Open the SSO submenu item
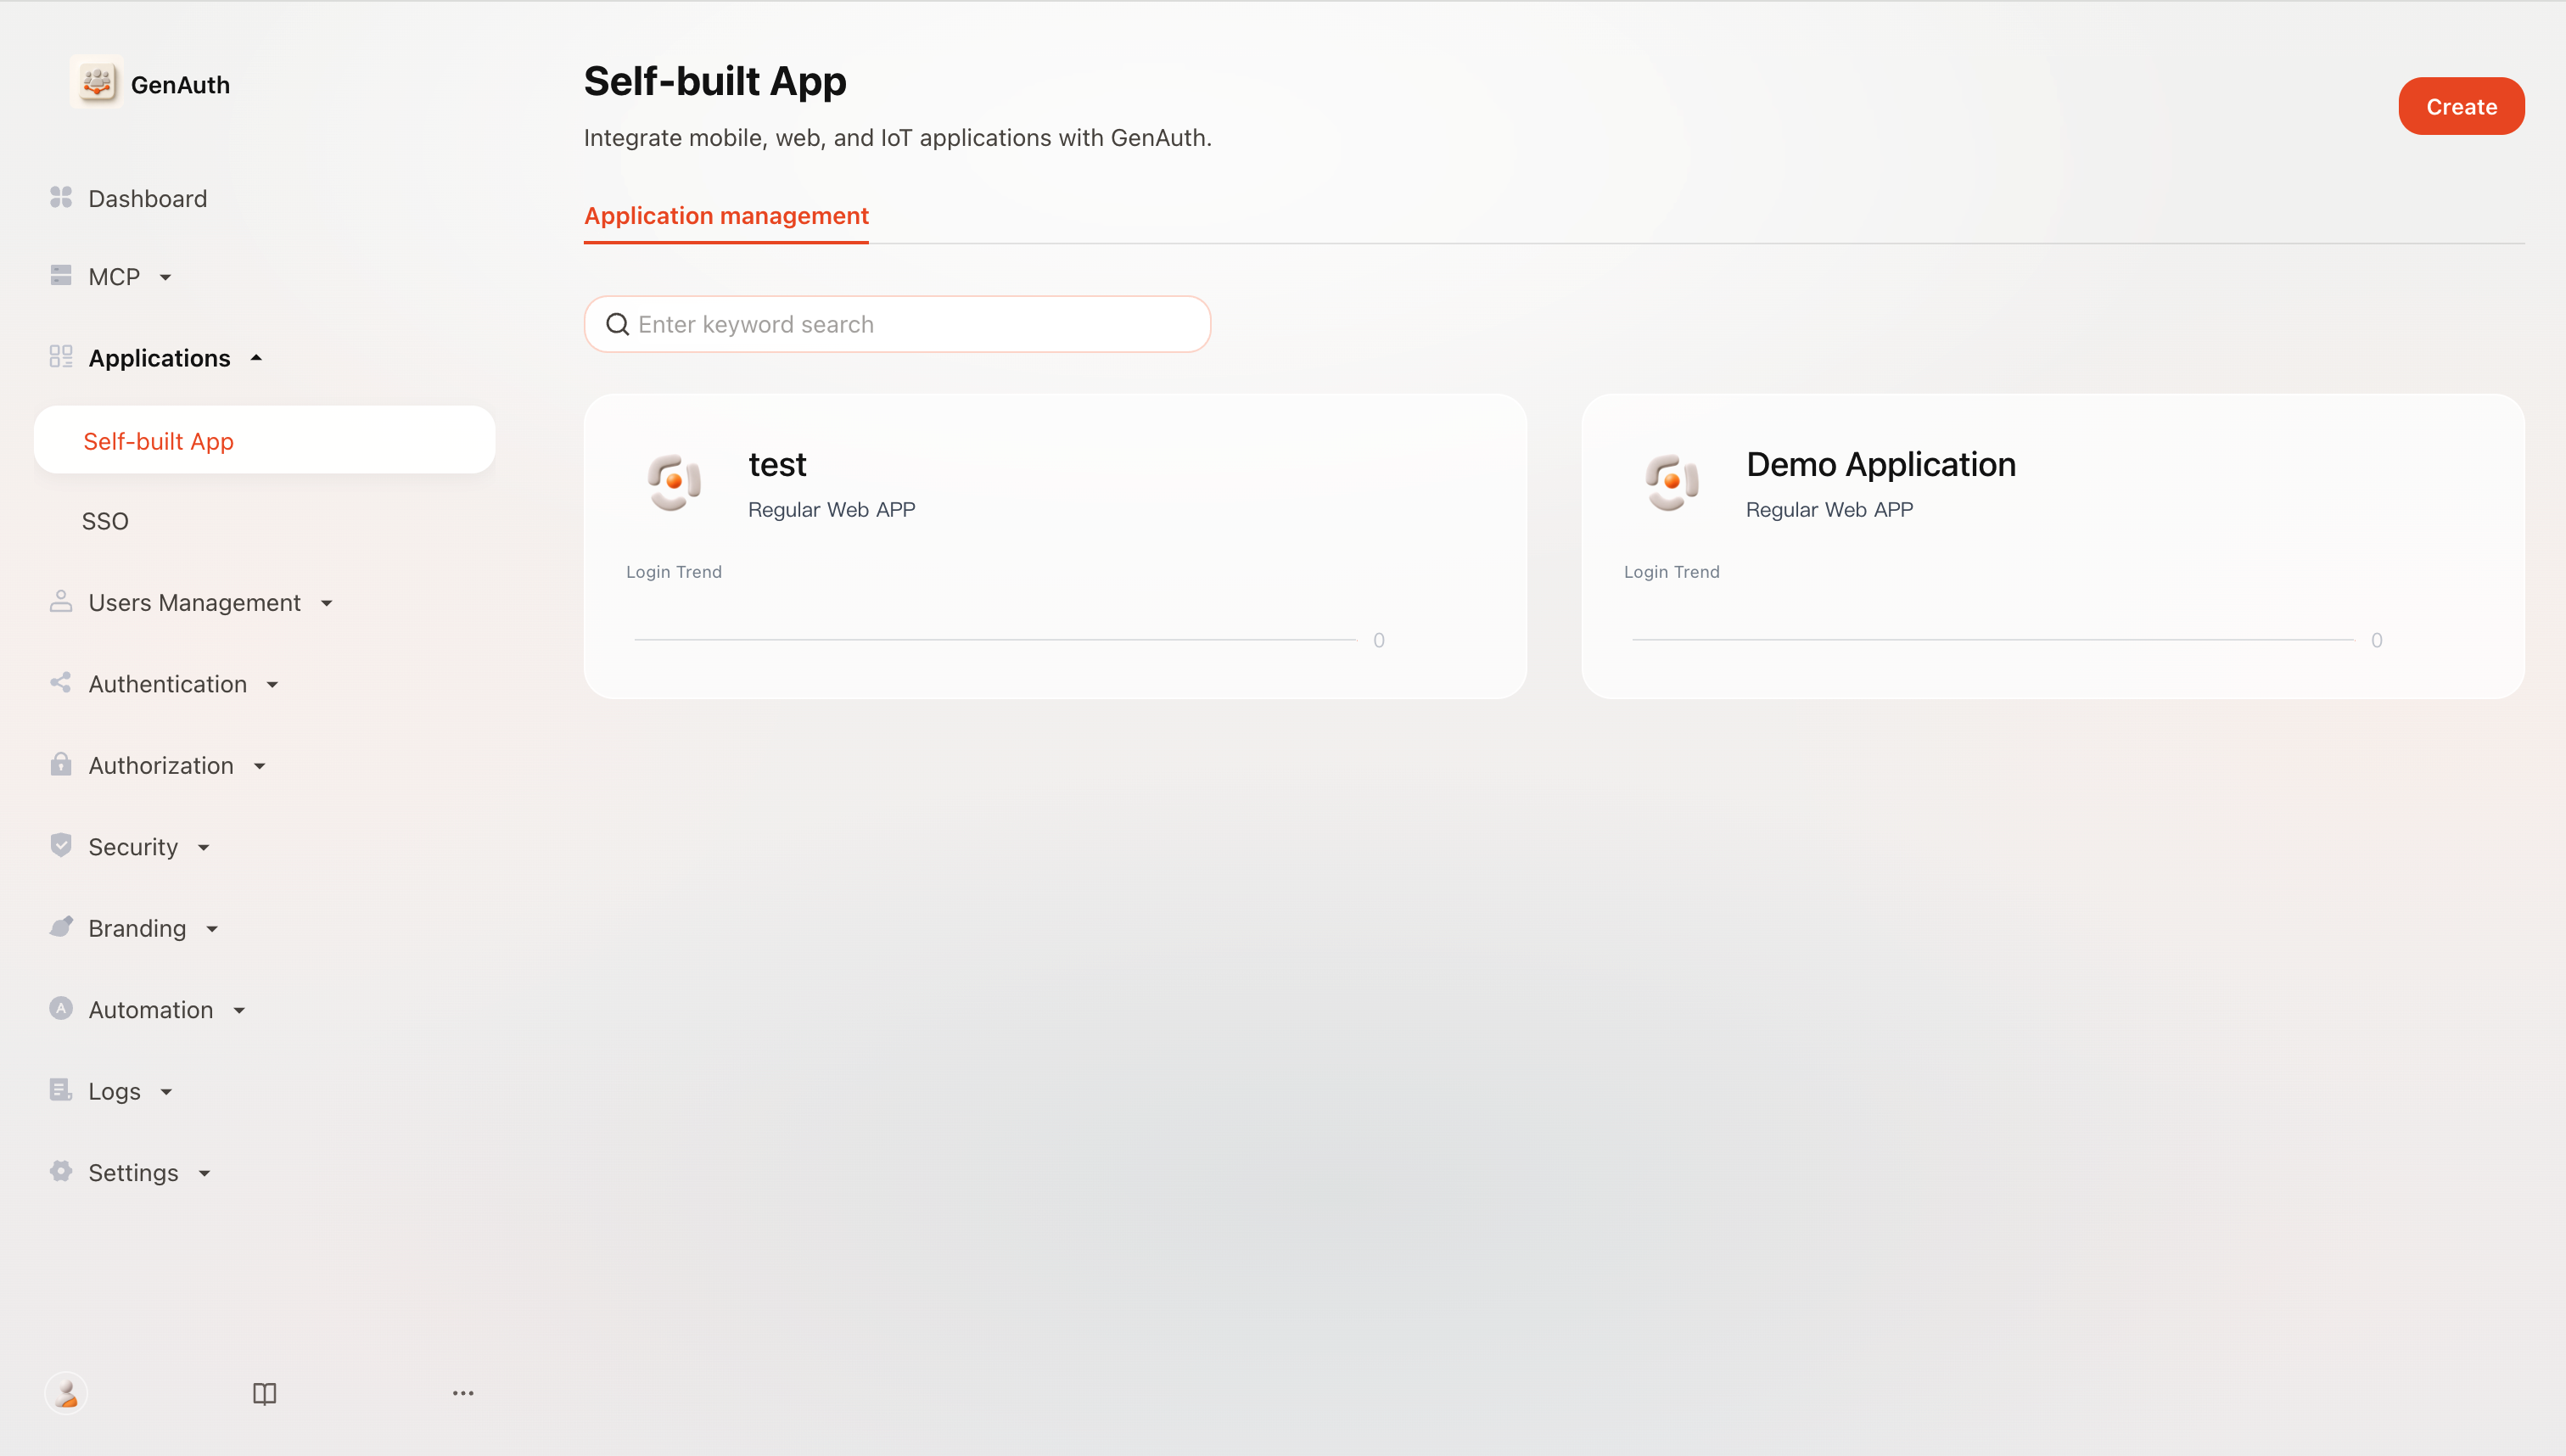 tap(105, 521)
